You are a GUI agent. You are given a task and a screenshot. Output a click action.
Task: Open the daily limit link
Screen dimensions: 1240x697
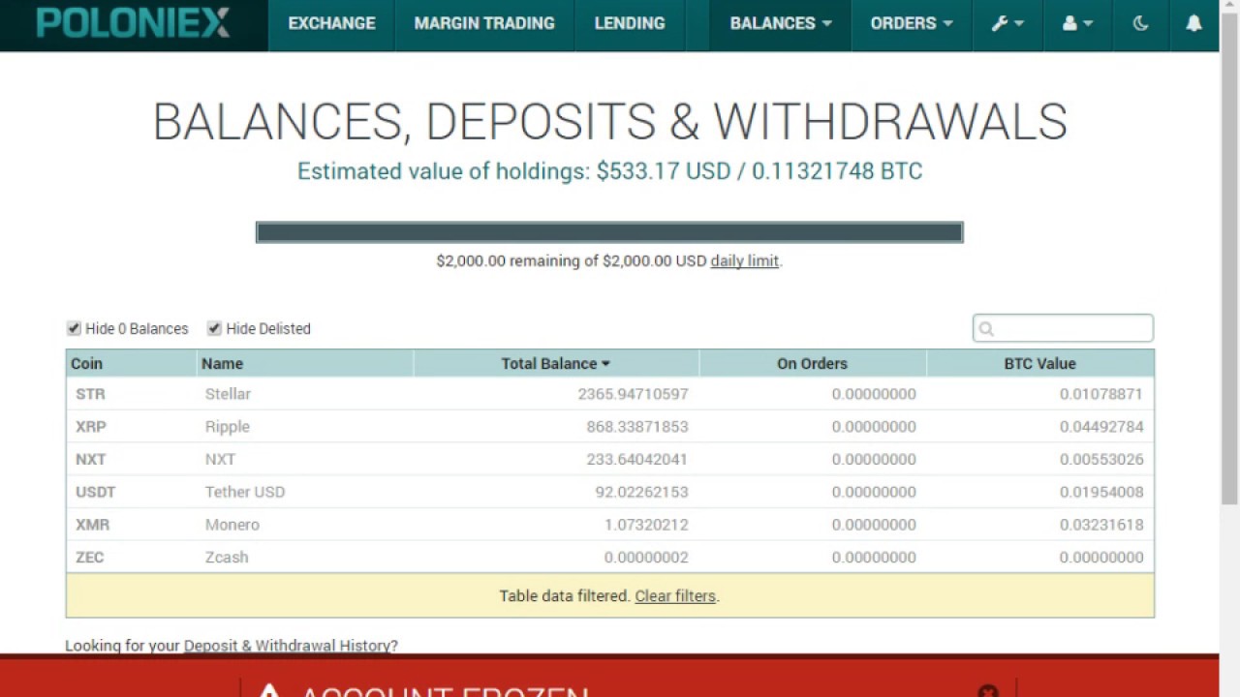744,260
